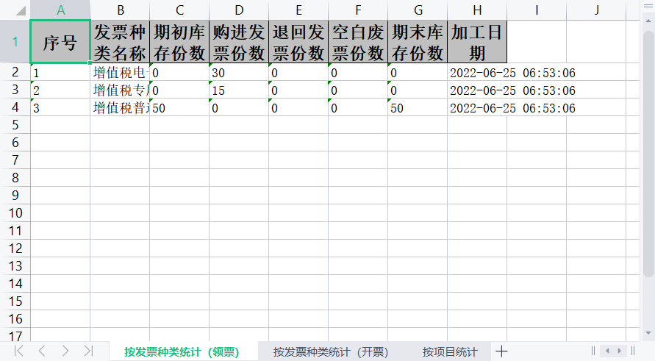Click horizontal scroll left arrow
655x361 pixels.
pos(607,351)
